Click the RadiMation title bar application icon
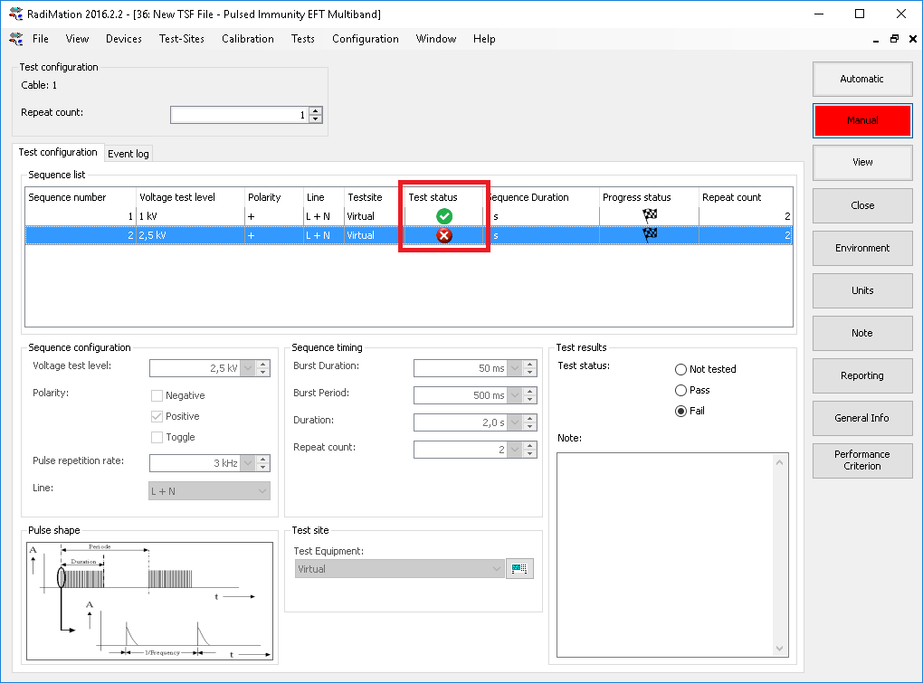The width and height of the screenshot is (923, 683). (15, 14)
